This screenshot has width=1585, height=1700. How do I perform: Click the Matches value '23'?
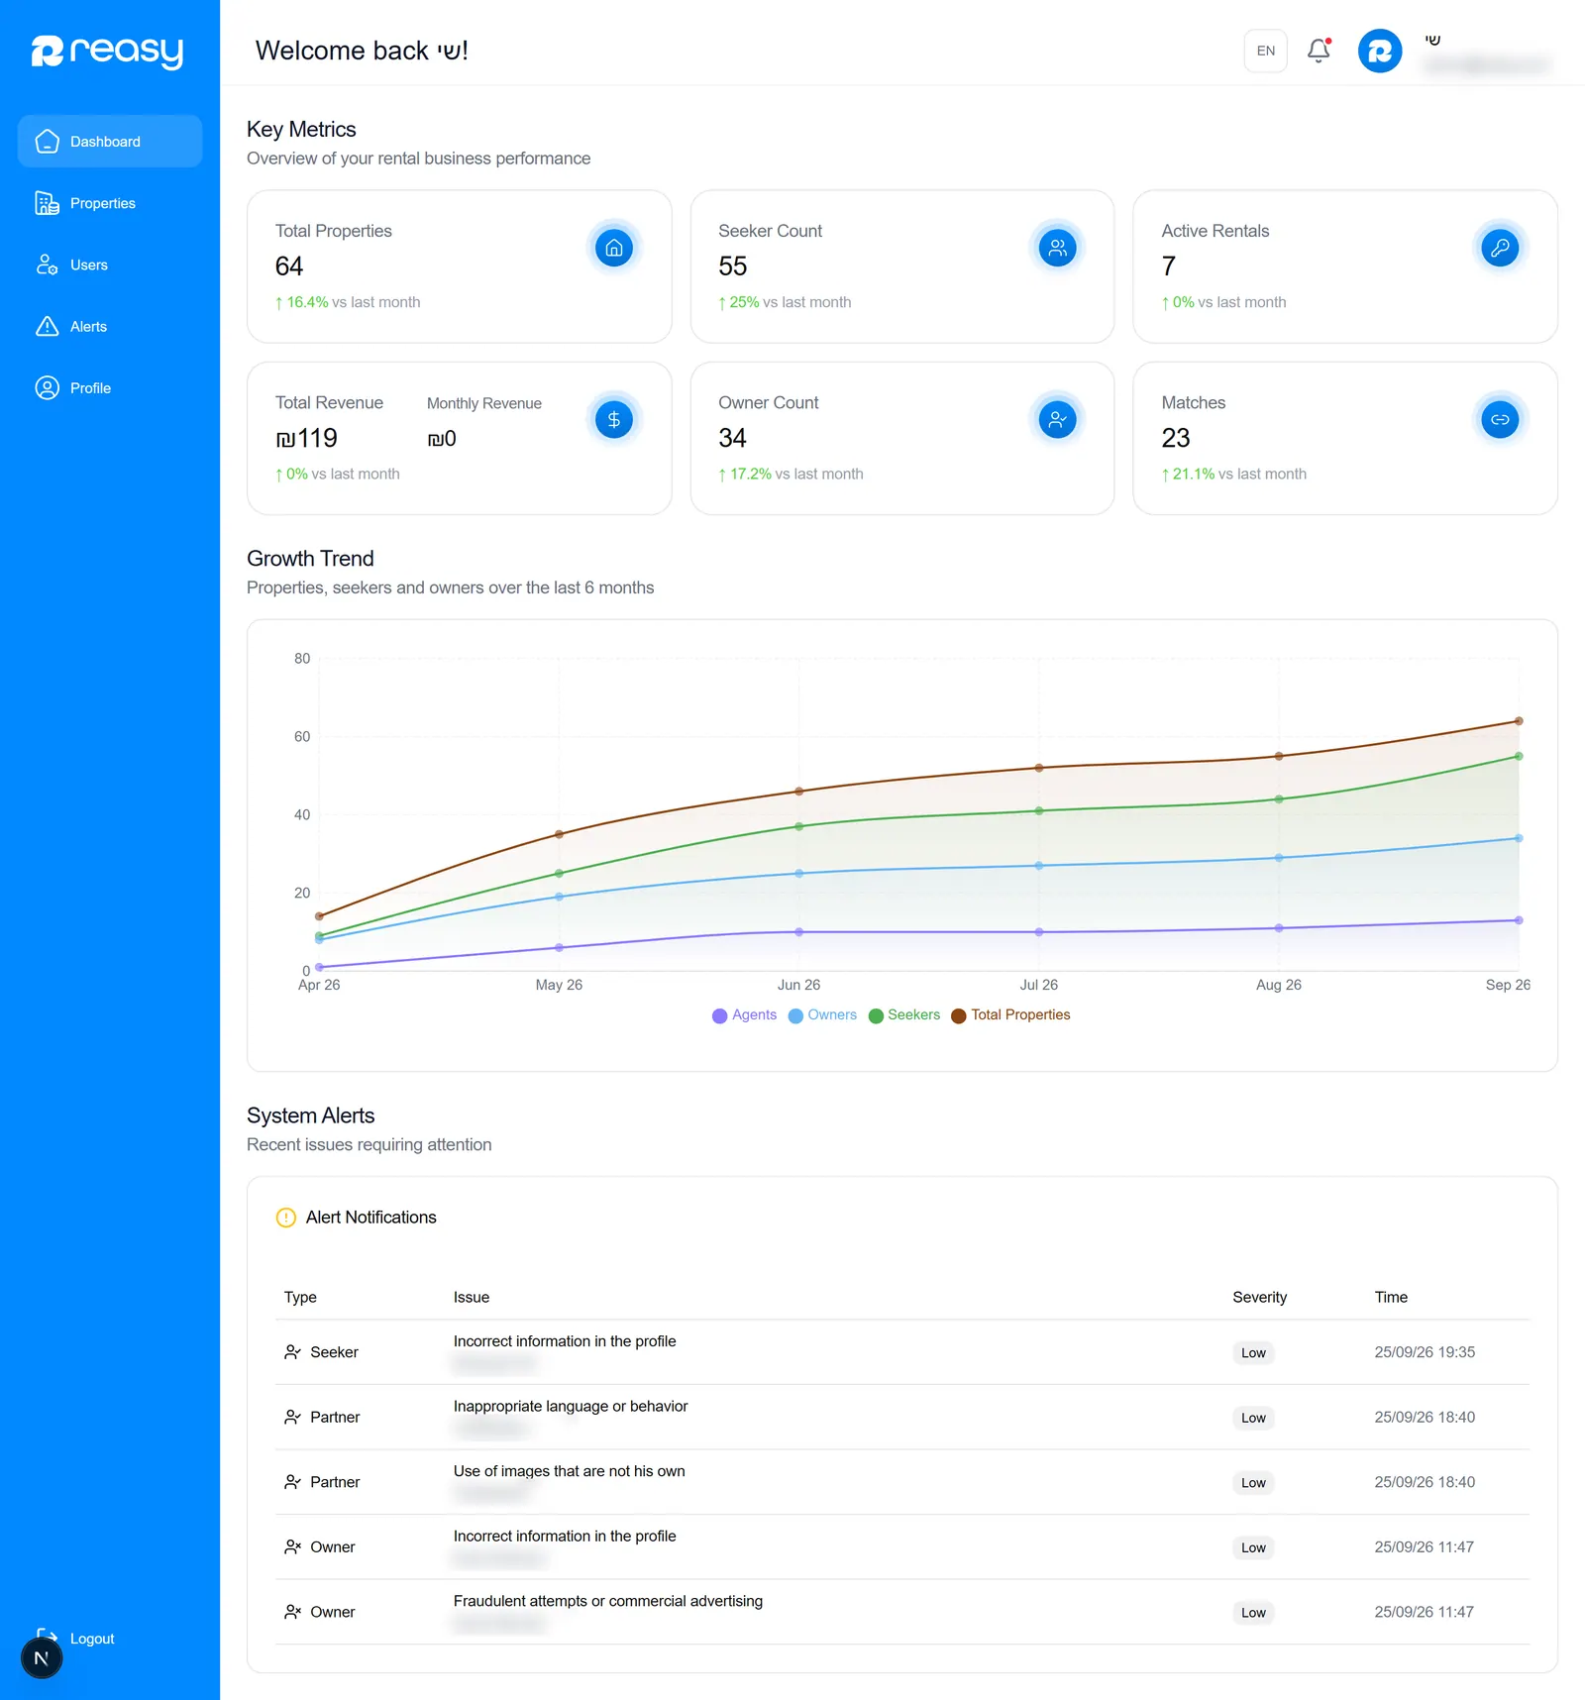(x=1176, y=438)
